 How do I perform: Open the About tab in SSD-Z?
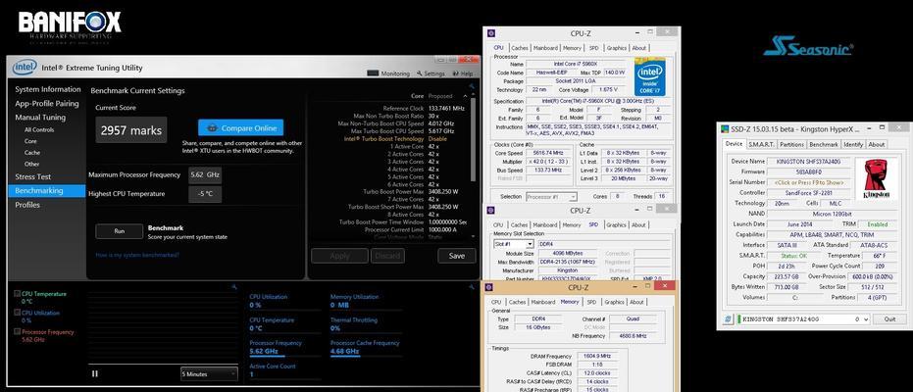pos(877,144)
